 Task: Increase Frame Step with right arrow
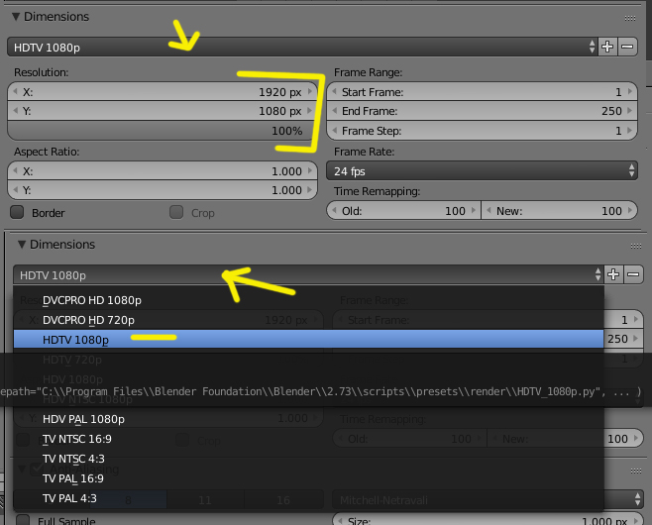pos(630,131)
